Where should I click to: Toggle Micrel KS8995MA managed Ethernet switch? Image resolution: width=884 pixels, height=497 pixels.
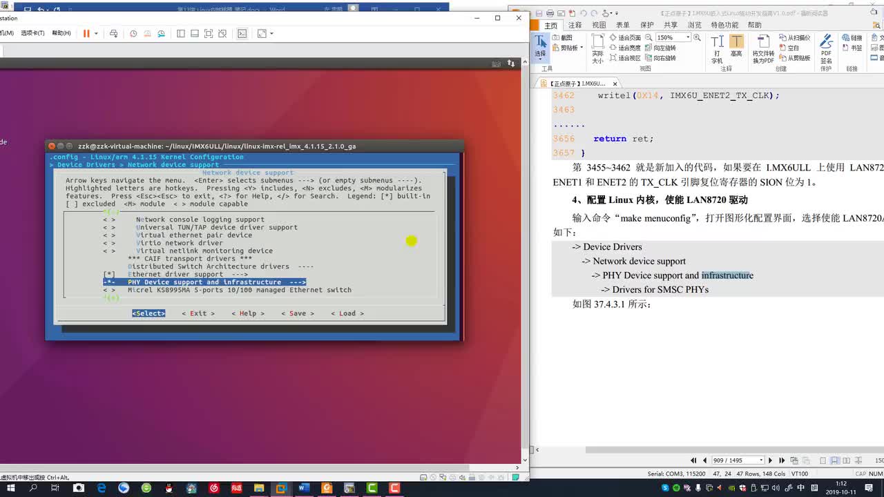(x=227, y=290)
